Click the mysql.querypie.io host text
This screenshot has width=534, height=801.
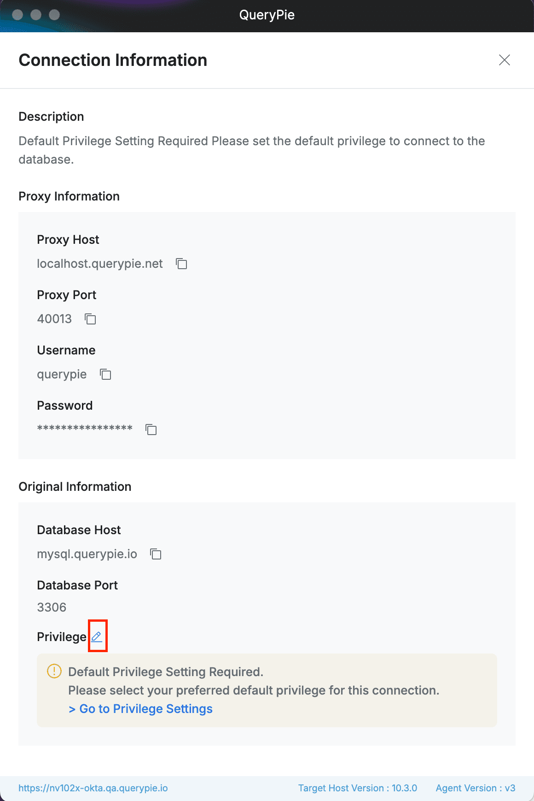[87, 554]
